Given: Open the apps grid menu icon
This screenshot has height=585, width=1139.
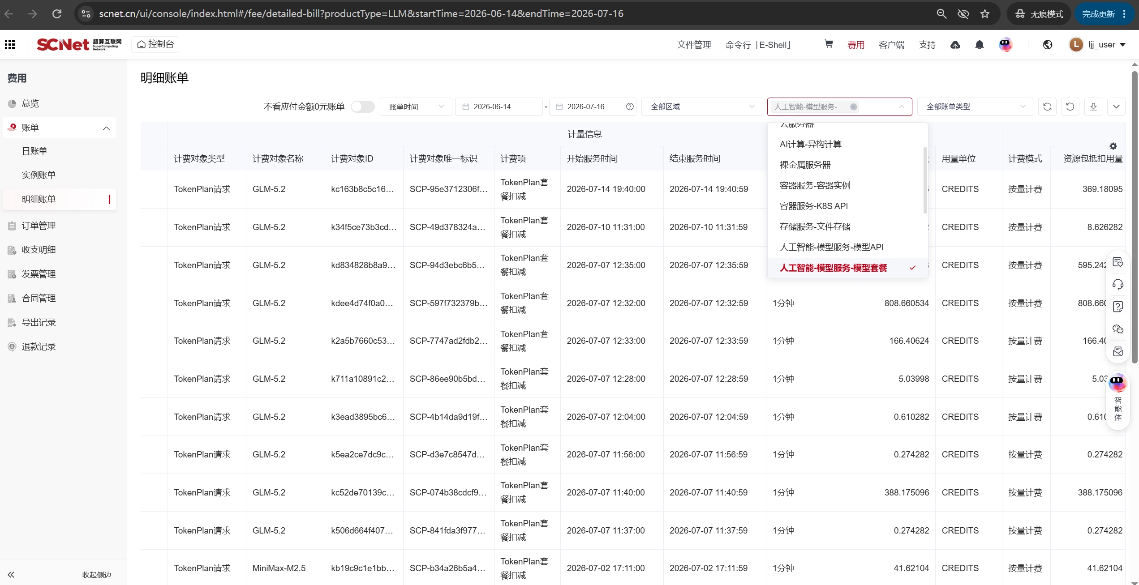Looking at the screenshot, I should tap(10, 44).
